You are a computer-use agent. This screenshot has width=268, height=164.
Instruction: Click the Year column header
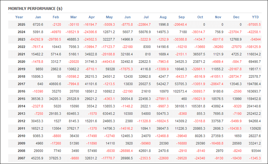point(19,17)
